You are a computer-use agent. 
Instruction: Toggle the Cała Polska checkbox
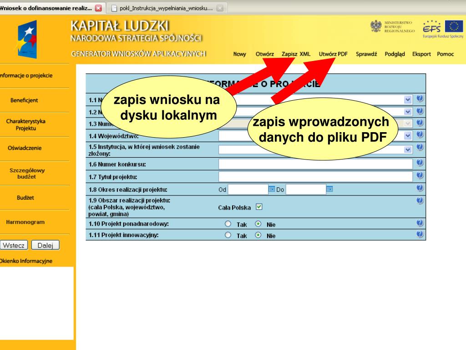(x=259, y=207)
